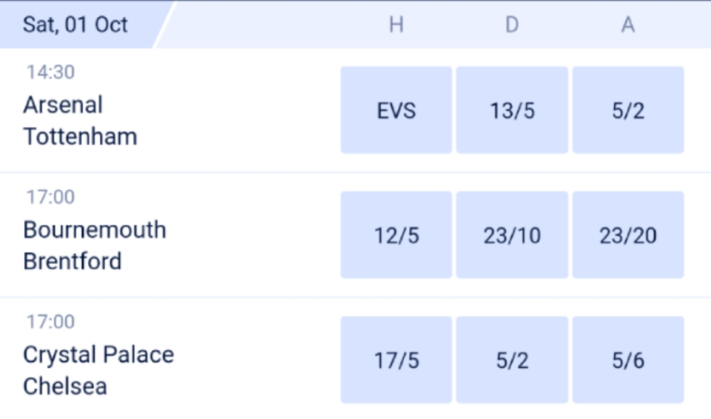Select Crystal Palace home win at 17/5
The height and width of the screenshot is (419, 711).
coord(396,360)
